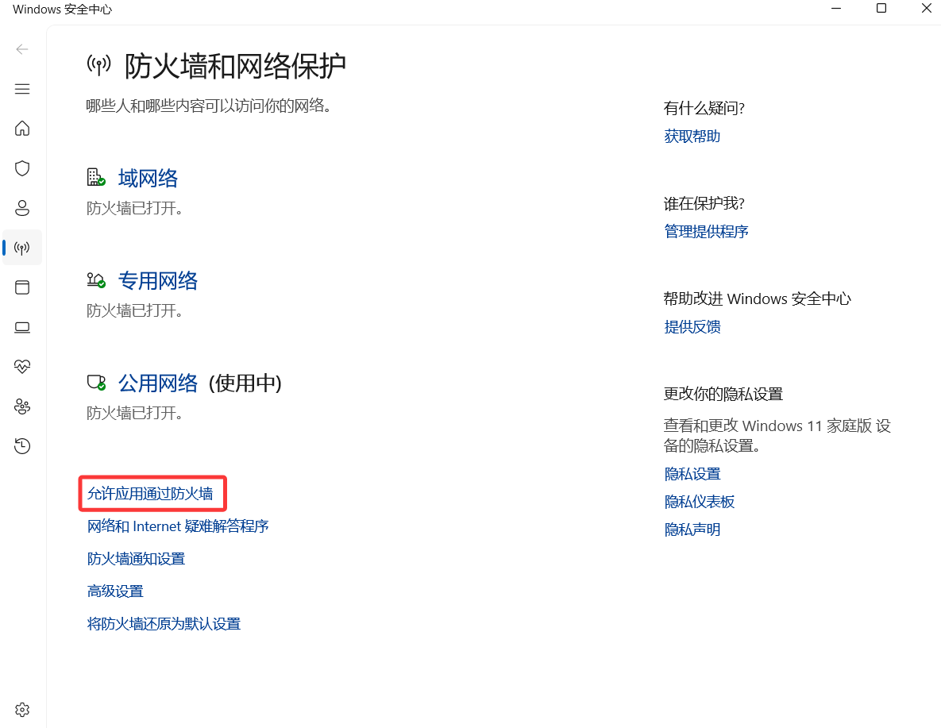Open 公用网络 settings
The height and width of the screenshot is (728, 941).
coord(158,383)
